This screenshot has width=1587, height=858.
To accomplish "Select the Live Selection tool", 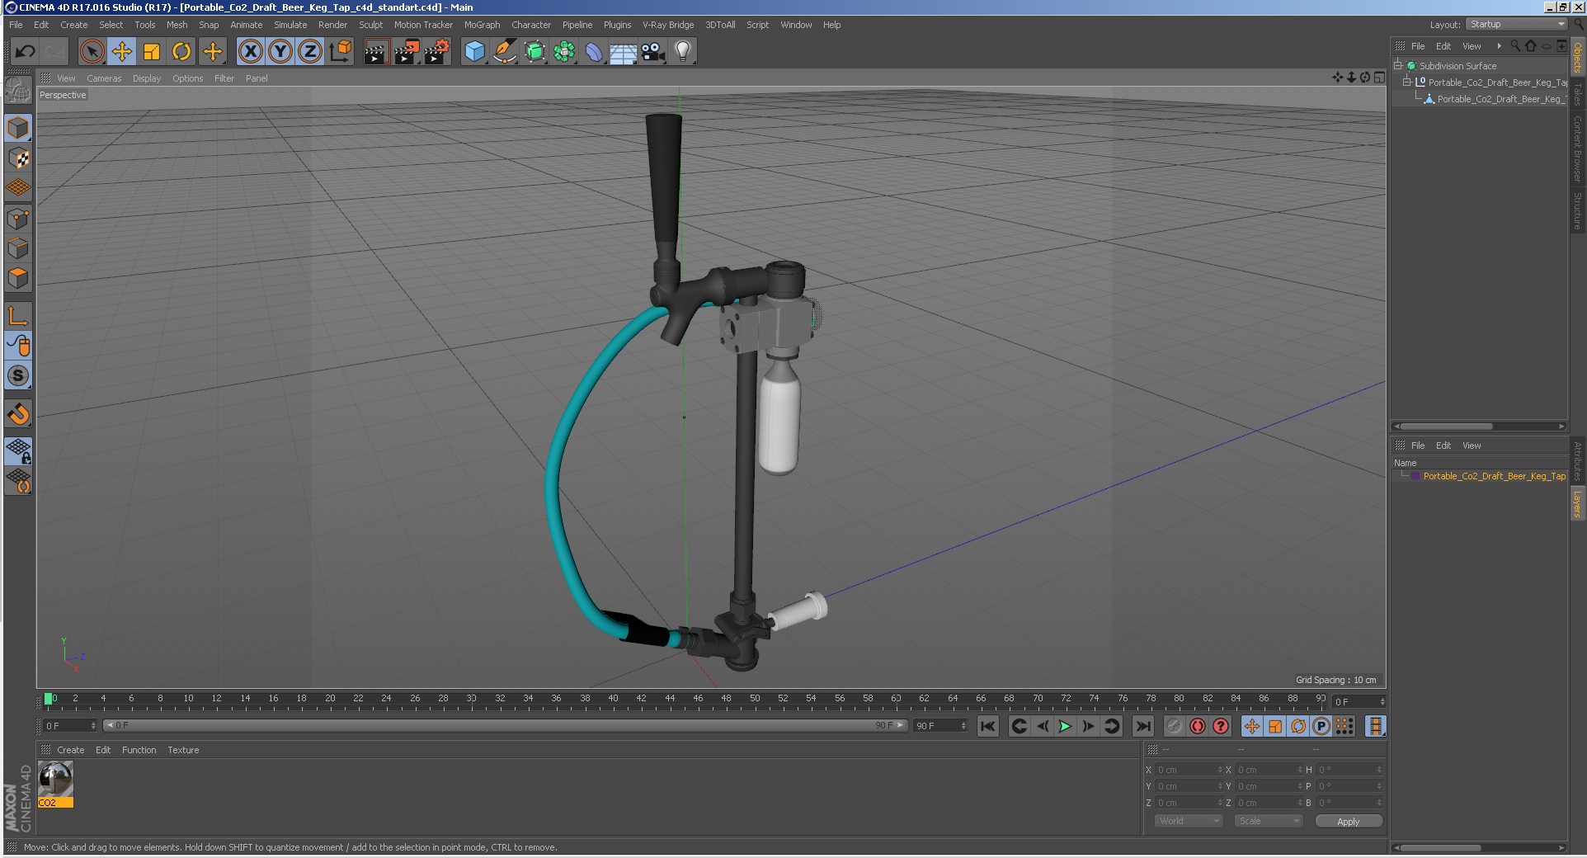I will point(92,52).
